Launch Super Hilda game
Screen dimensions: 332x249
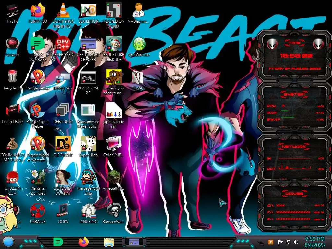89,147
